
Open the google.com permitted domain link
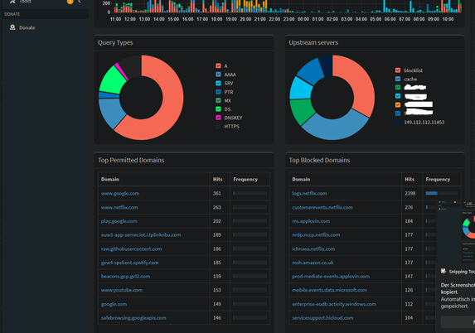tap(114, 304)
